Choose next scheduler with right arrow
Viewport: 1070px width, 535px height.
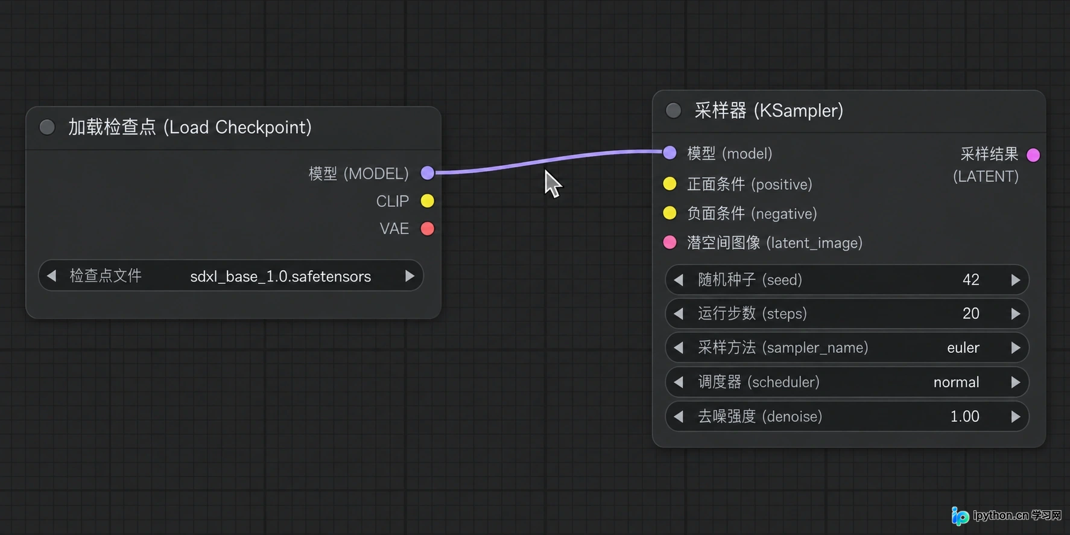coord(1016,382)
